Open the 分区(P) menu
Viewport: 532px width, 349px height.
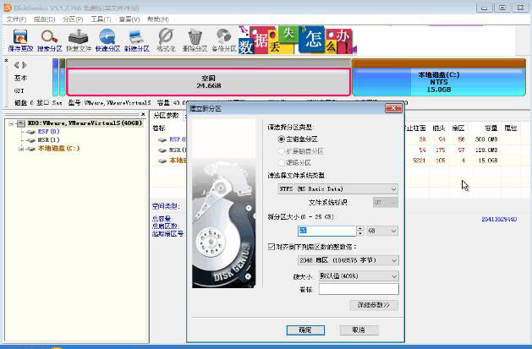coord(73,19)
